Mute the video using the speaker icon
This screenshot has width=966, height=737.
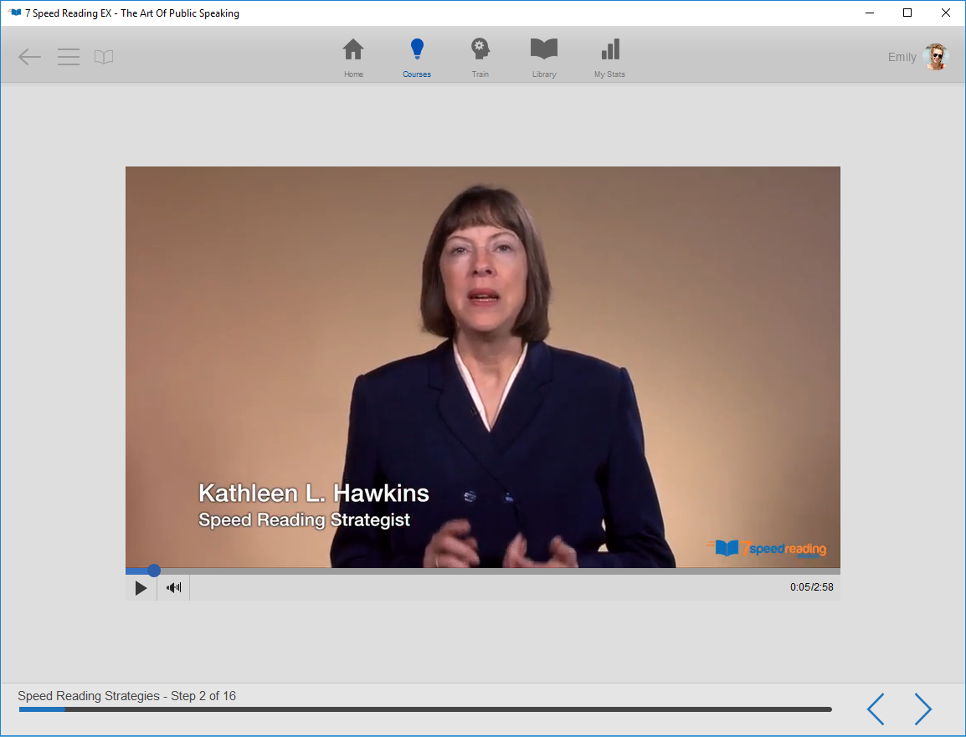pyautogui.click(x=173, y=587)
